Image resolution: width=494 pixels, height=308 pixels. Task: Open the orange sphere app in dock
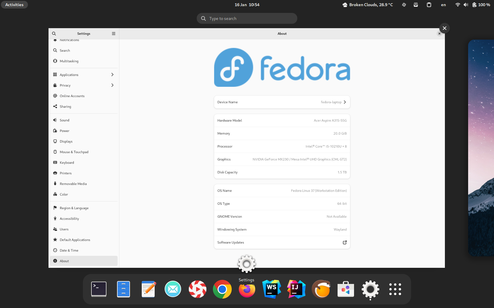tap(321, 289)
